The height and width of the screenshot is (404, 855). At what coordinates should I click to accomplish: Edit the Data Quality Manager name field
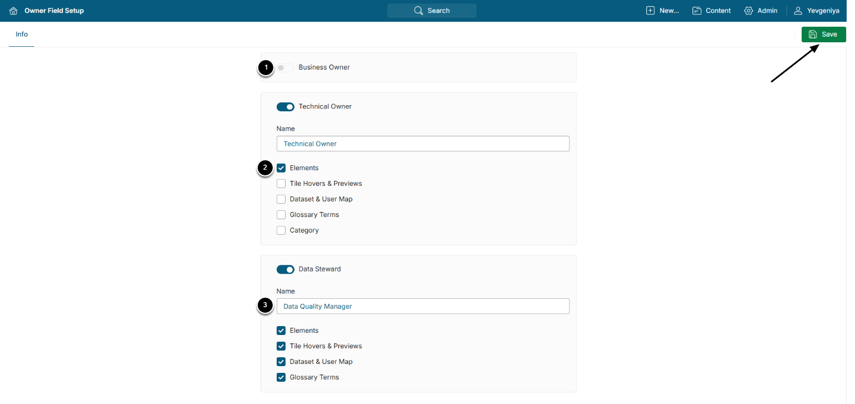[423, 306]
